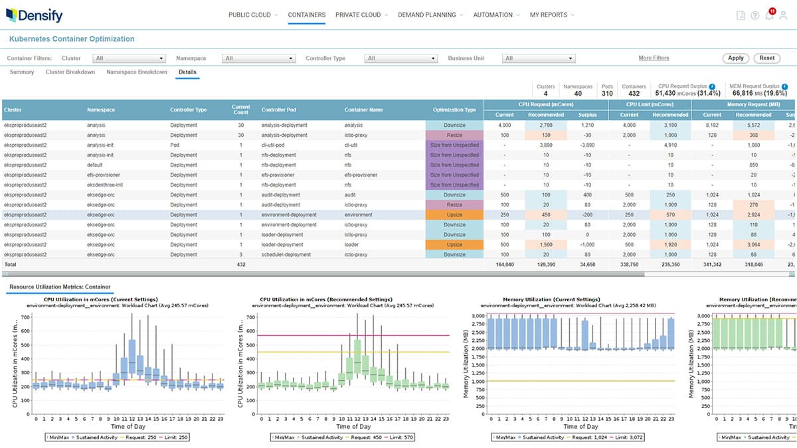Switch to the Summary tab

pos(22,72)
